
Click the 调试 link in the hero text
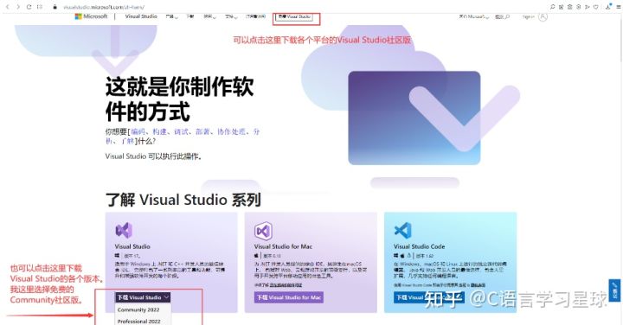click(181, 131)
